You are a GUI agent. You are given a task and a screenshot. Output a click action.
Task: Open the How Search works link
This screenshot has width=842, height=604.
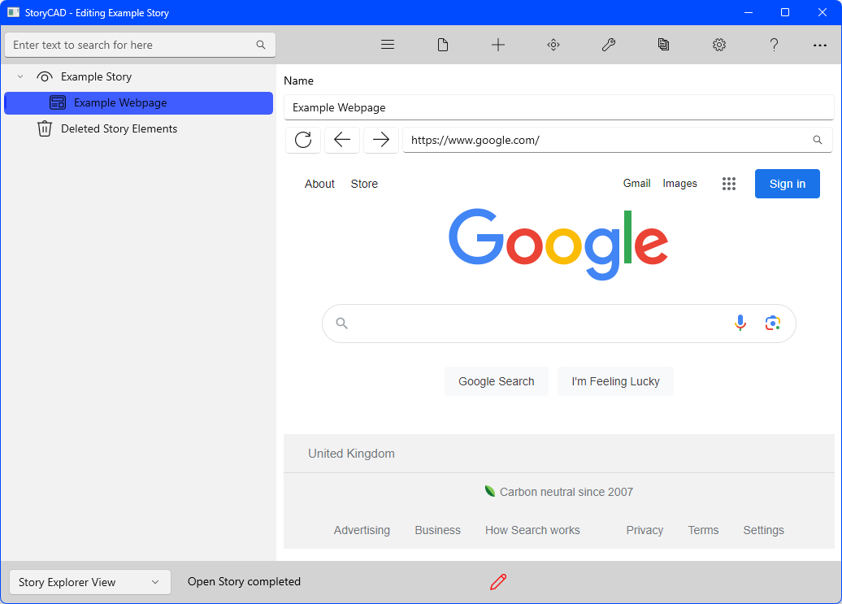tap(532, 531)
